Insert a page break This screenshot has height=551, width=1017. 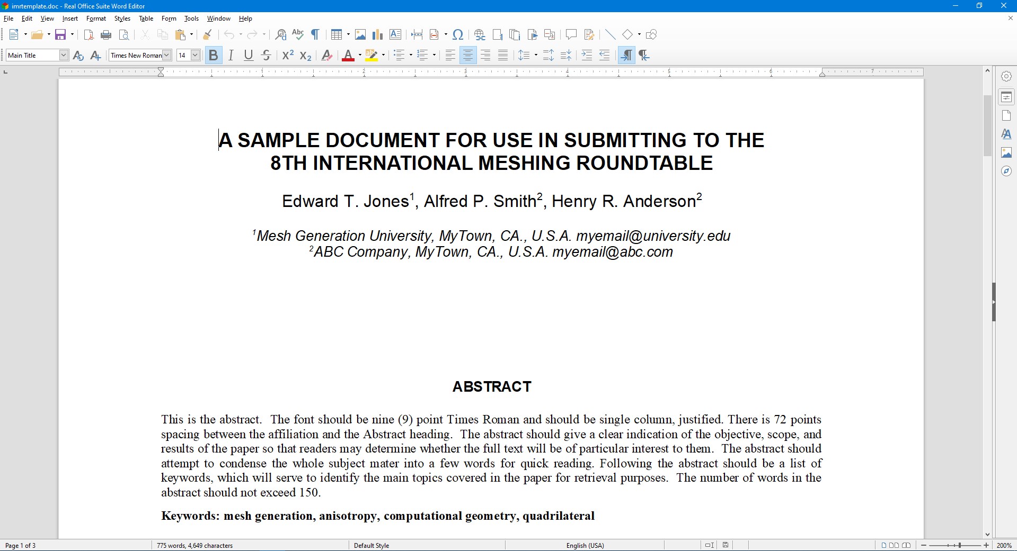417,35
